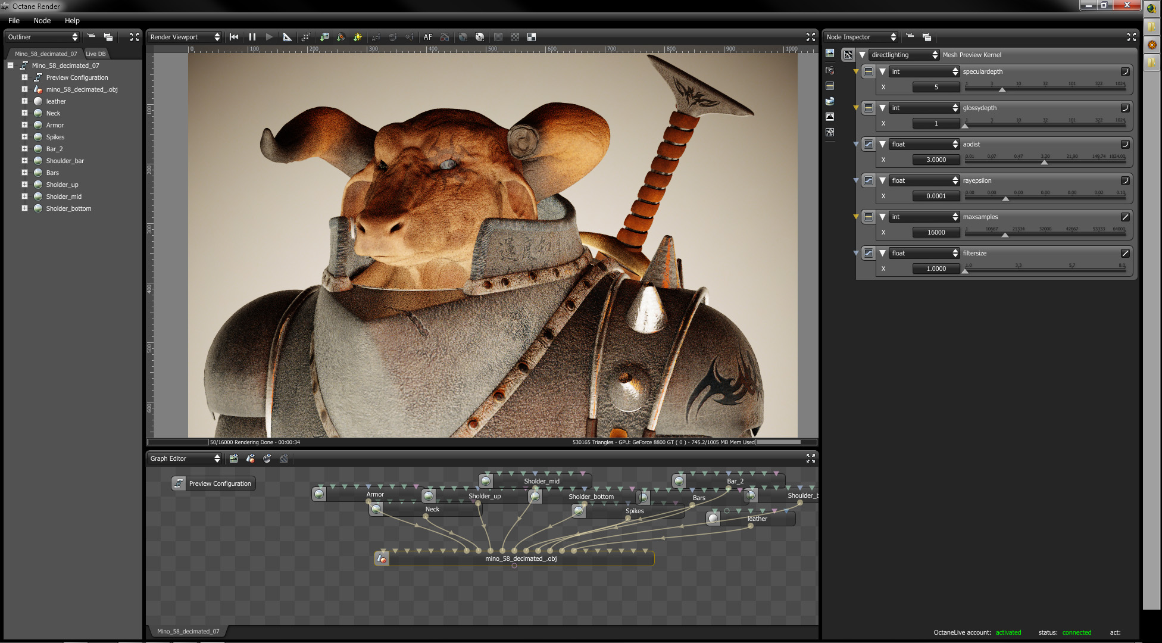Click the AF autofocus toolbar icon
The height and width of the screenshot is (643, 1162).
click(427, 37)
